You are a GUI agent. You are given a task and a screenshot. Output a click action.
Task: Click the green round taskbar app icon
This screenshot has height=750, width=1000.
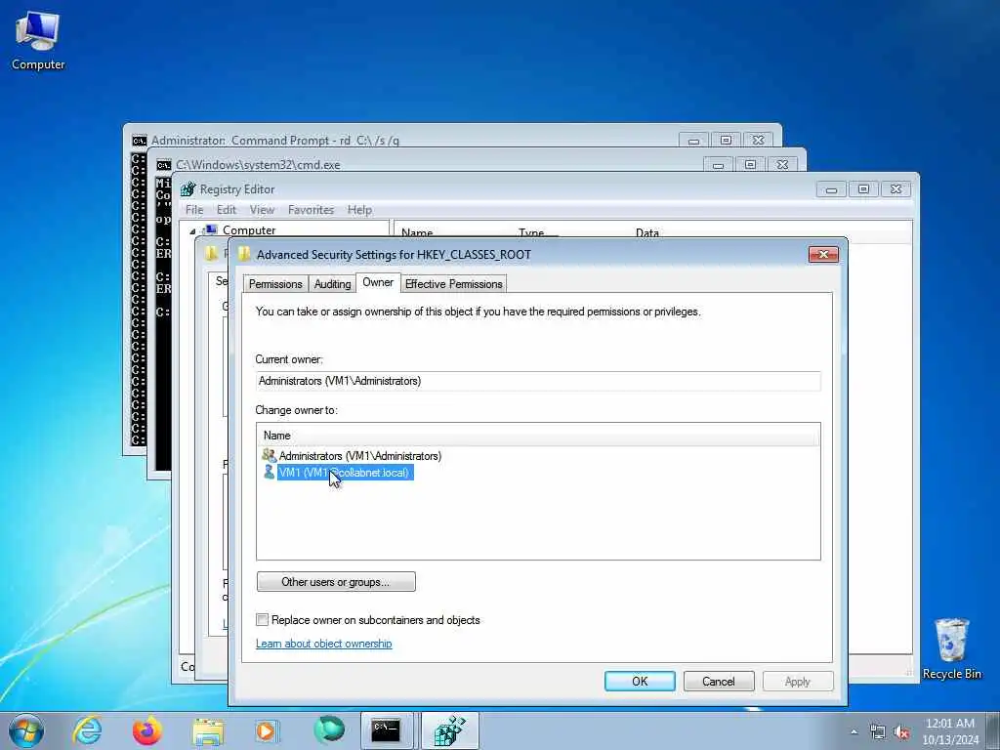[328, 730]
